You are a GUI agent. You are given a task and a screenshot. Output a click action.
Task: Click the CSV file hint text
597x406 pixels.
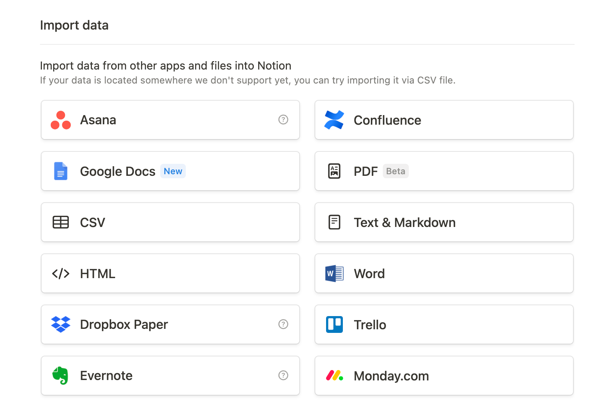point(248,80)
